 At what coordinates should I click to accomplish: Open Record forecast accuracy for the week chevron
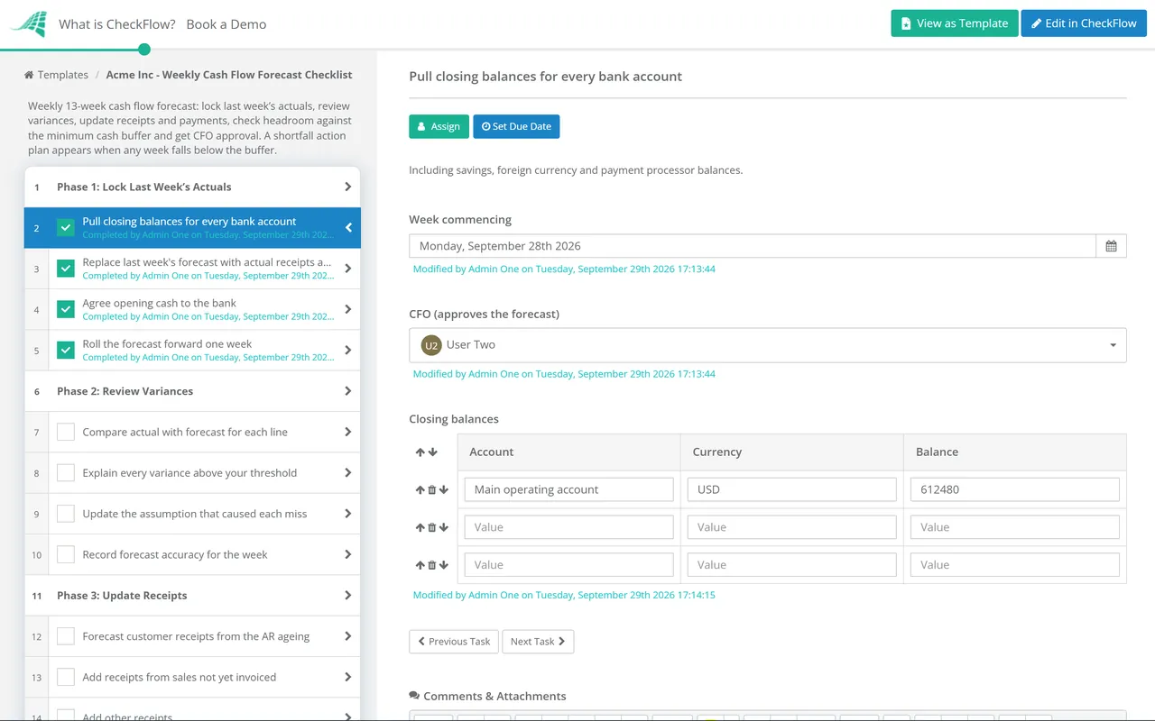348,555
